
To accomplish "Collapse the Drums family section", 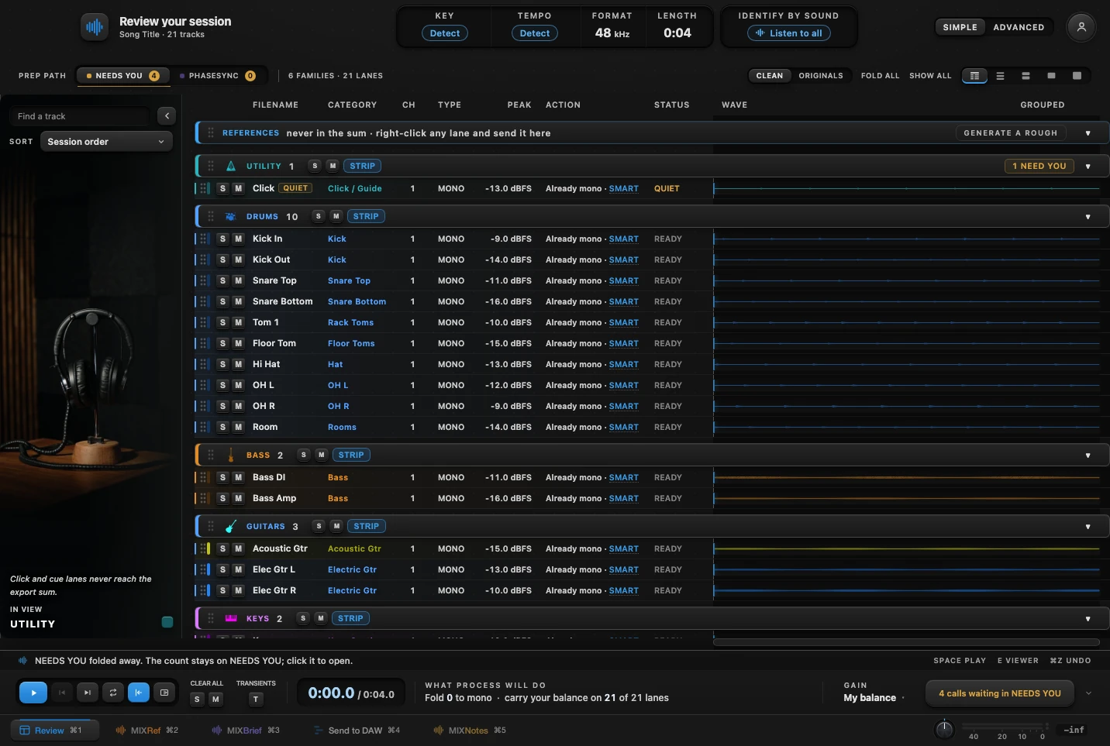I will click(1088, 217).
